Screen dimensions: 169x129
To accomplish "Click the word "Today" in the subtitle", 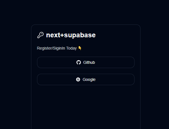I will tap(71, 48).
